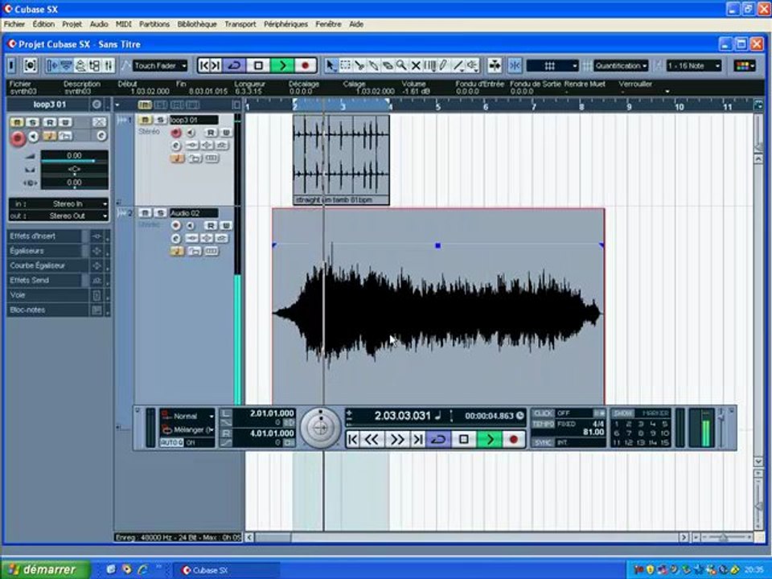Open the Normal record mode dropdown

click(188, 416)
